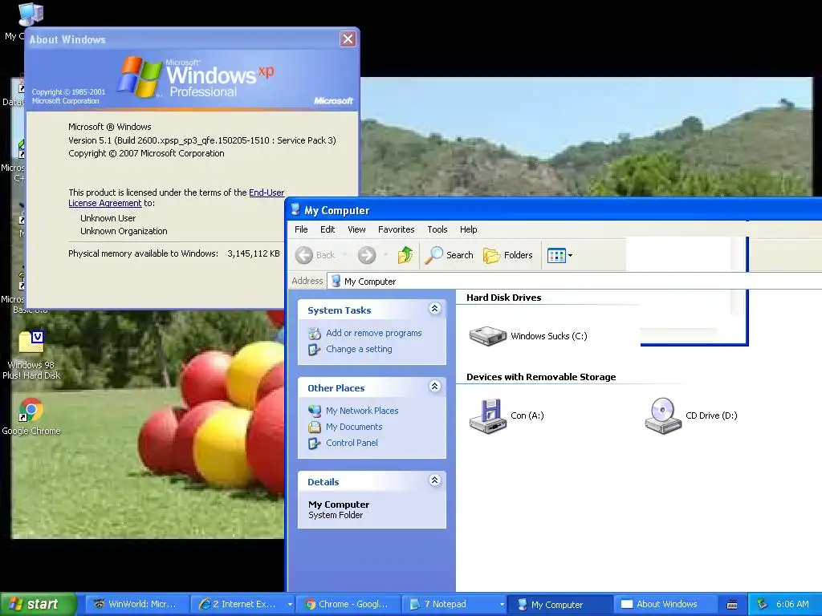Click My Computer taskbar button
The width and height of the screenshot is (822, 616).
pos(560,605)
